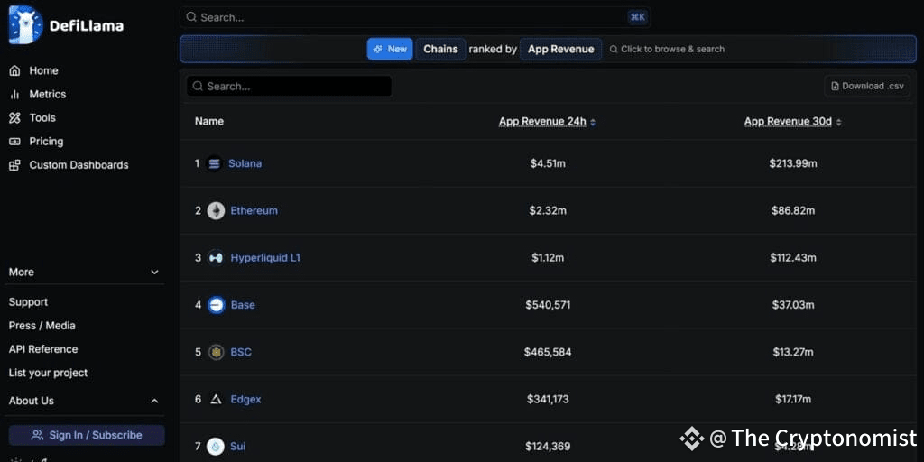Click the file icon on Download .csv
This screenshot has width=924, height=462.
tap(835, 86)
